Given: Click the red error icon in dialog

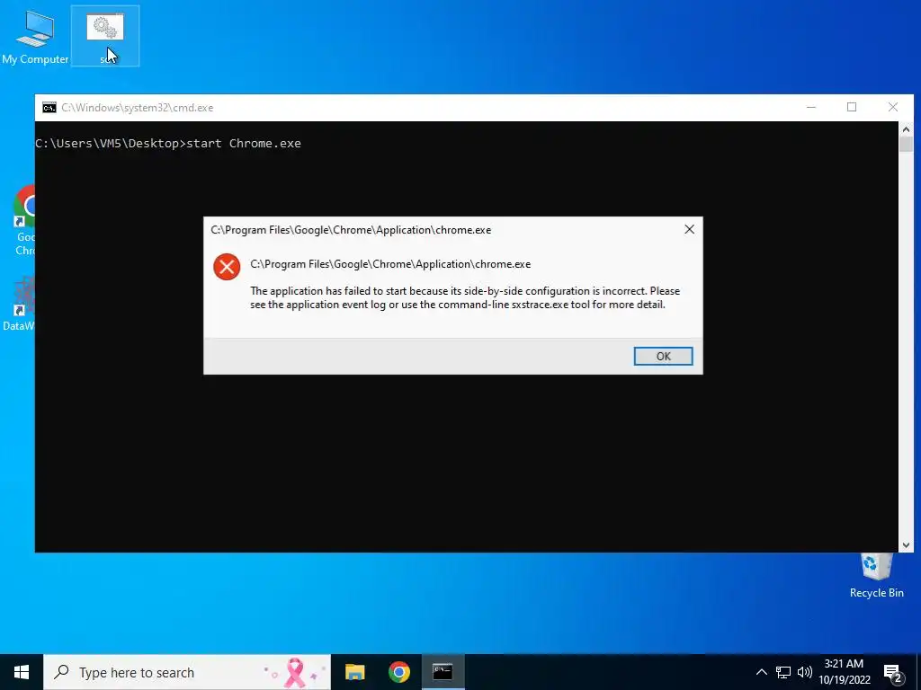Looking at the screenshot, I should (227, 267).
